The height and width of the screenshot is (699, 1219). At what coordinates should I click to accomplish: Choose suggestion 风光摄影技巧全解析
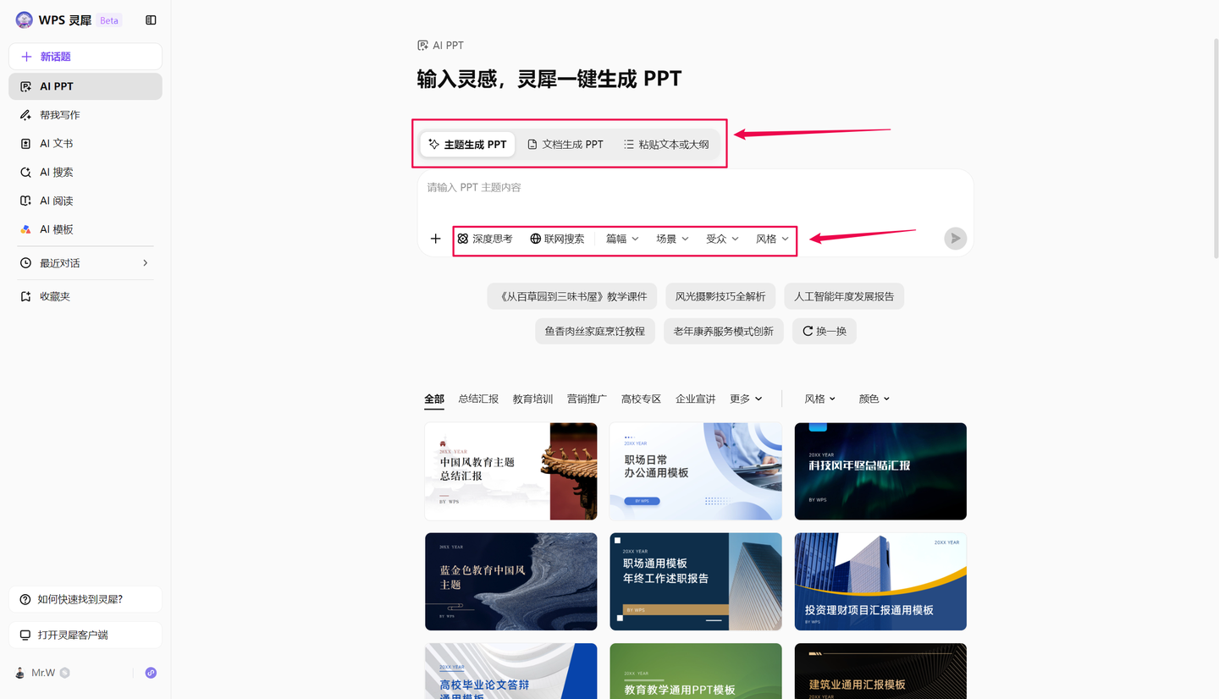[x=720, y=296]
